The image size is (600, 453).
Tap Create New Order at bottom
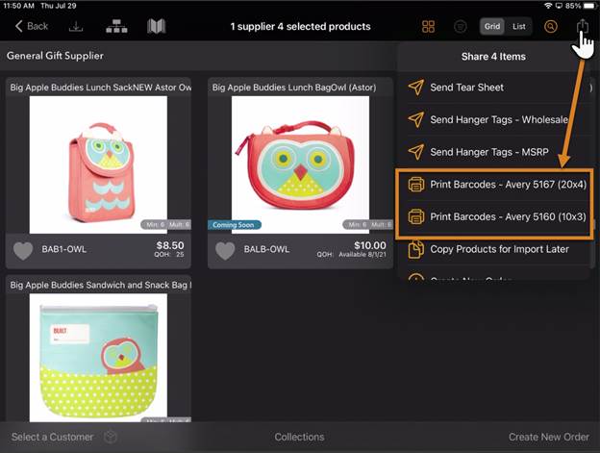click(549, 437)
